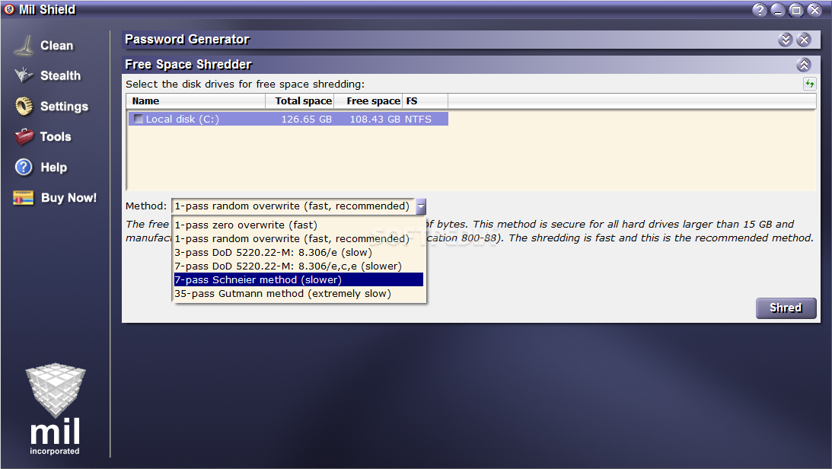Click the title bar help button
Image resolution: width=832 pixels, height=469 pixels.
[x=760, y=10]
